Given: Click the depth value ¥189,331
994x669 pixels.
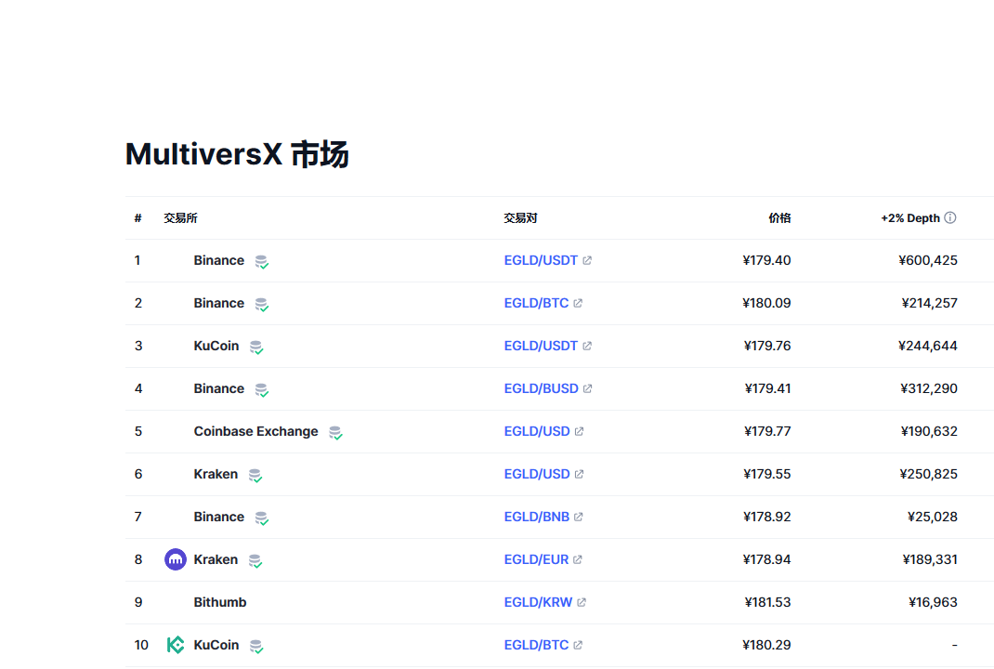Looking at the screenshot, I should click(x=930, y=559).
